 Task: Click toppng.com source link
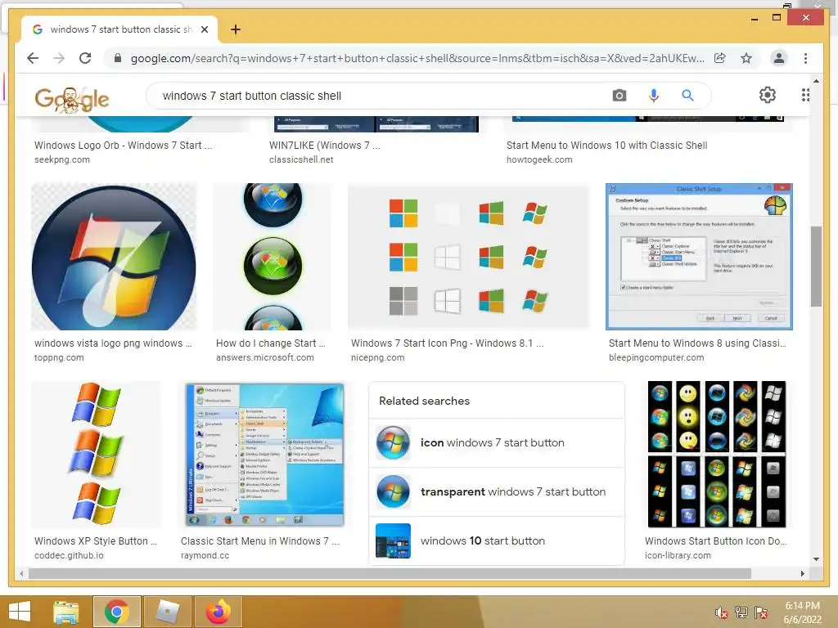point(59,358)
